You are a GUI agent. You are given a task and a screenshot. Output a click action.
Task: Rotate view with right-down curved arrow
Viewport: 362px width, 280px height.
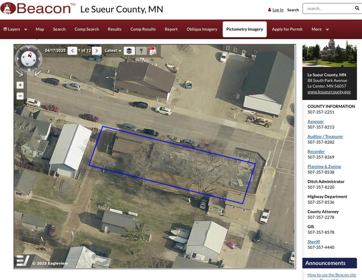pos(20,73)
